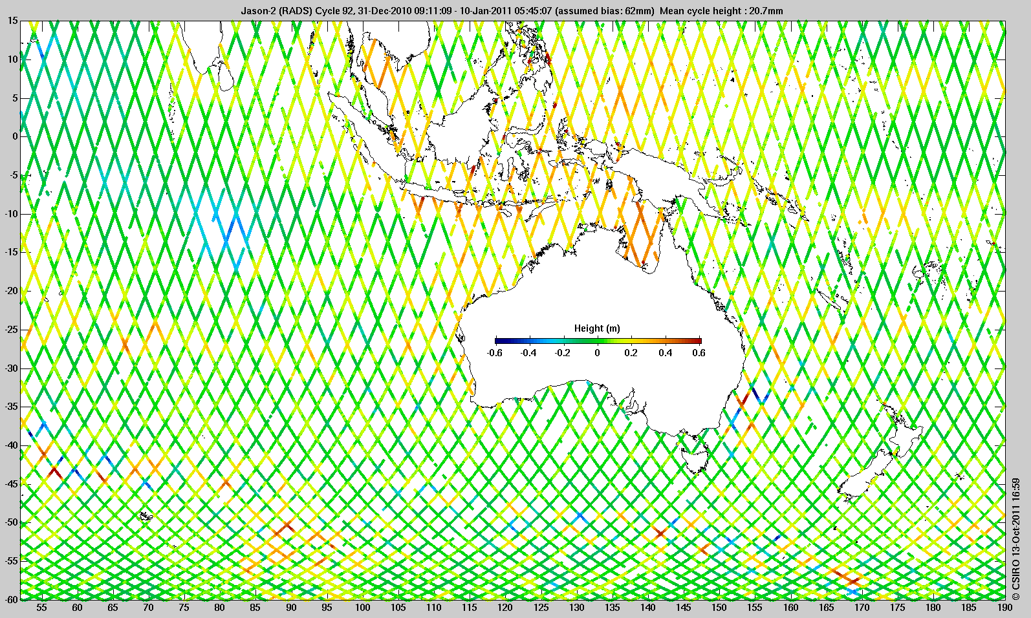Click latitude axis label "-50"
Viewport: 1031px width, 618px height.
11,522
